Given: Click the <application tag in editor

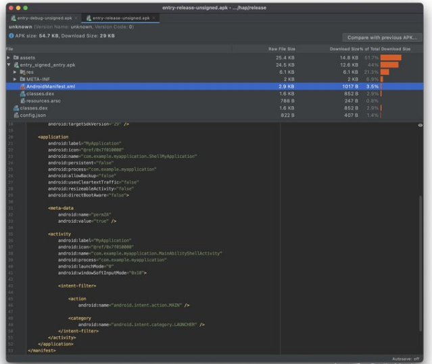Looking at the screenshot, I should point(53,136).
